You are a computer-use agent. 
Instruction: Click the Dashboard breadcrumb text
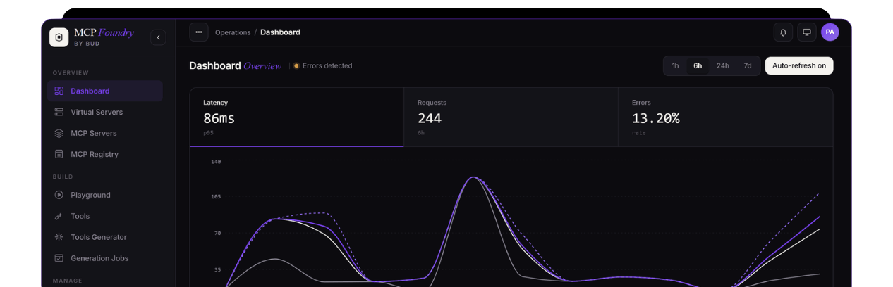[x=280, y=32]
